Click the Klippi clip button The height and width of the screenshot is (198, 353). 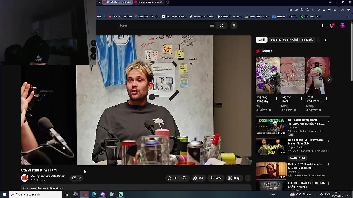coord(234,178)
